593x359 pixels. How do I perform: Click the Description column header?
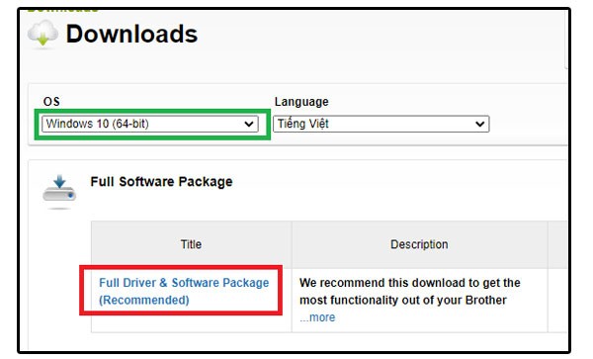coord(419,244)
